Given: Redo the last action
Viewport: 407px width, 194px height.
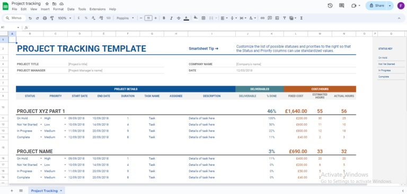Looking at the screenshot, I should (38, 18).
